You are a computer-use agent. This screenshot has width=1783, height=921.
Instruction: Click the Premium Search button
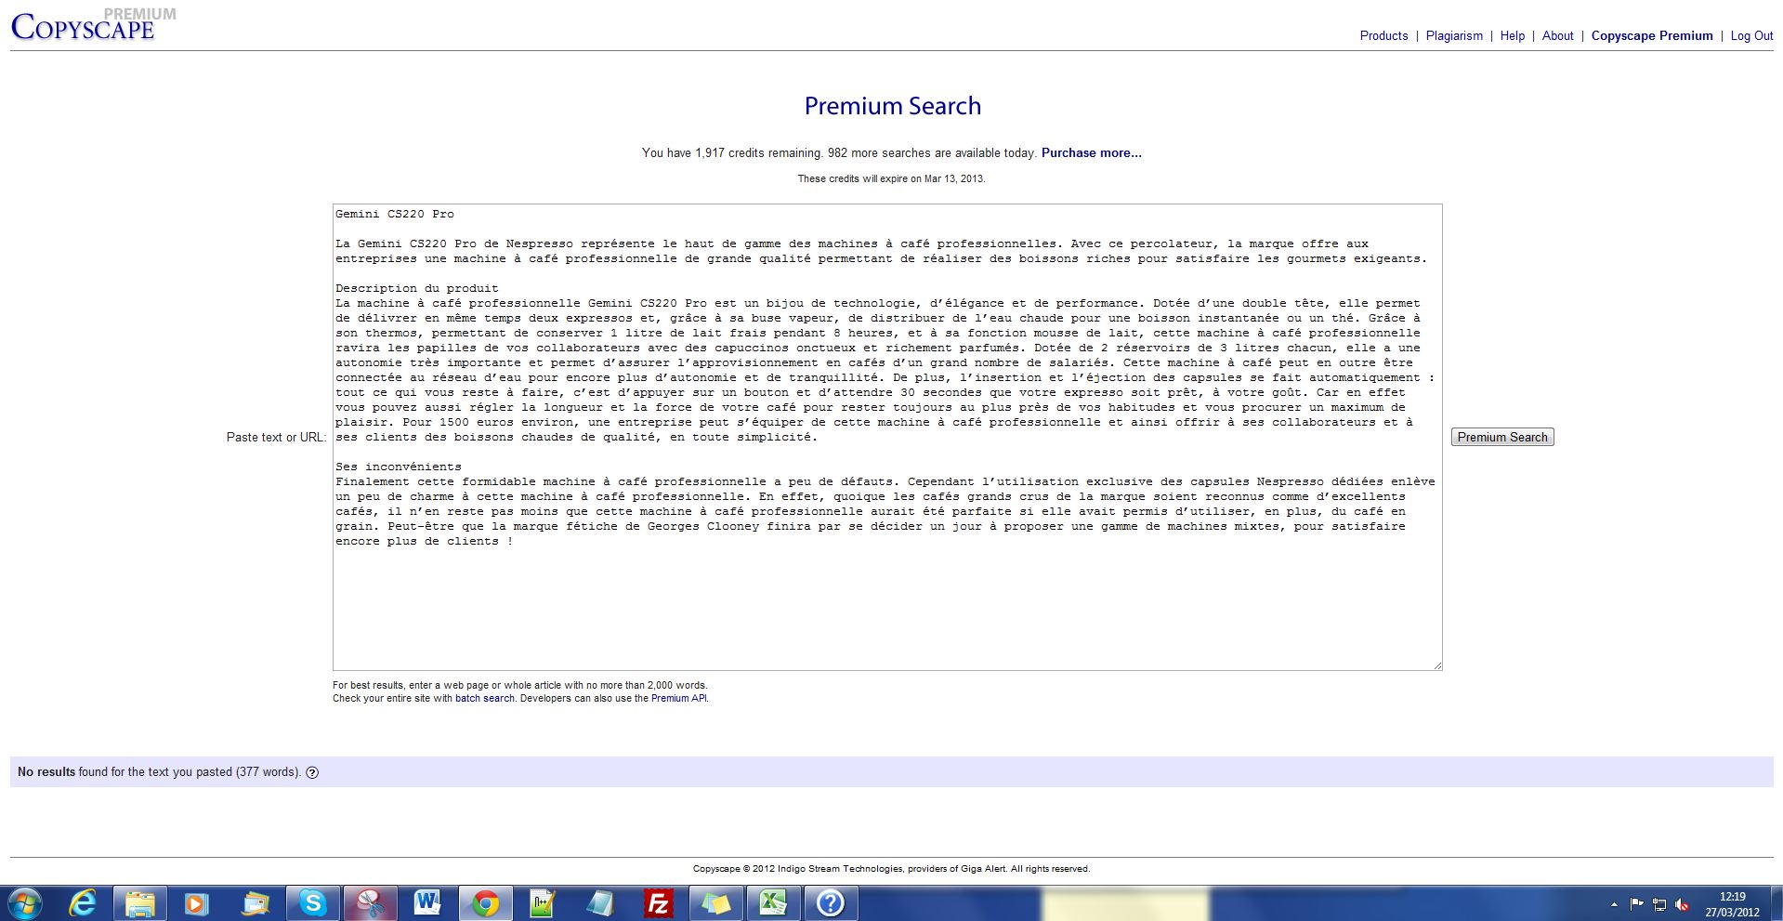click(1501, 437)
